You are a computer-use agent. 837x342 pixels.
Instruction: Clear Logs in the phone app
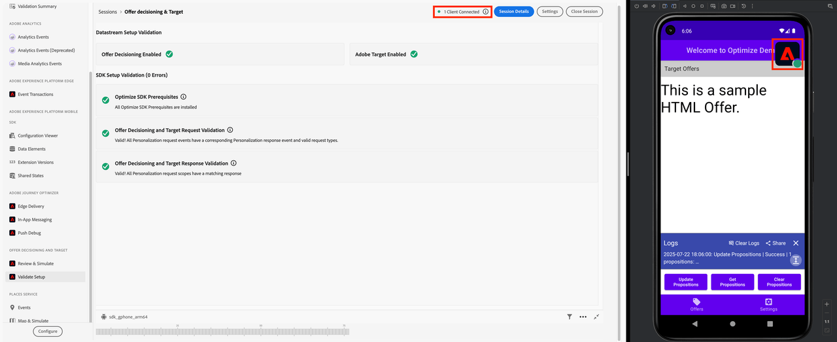click(x=743, y=243)
